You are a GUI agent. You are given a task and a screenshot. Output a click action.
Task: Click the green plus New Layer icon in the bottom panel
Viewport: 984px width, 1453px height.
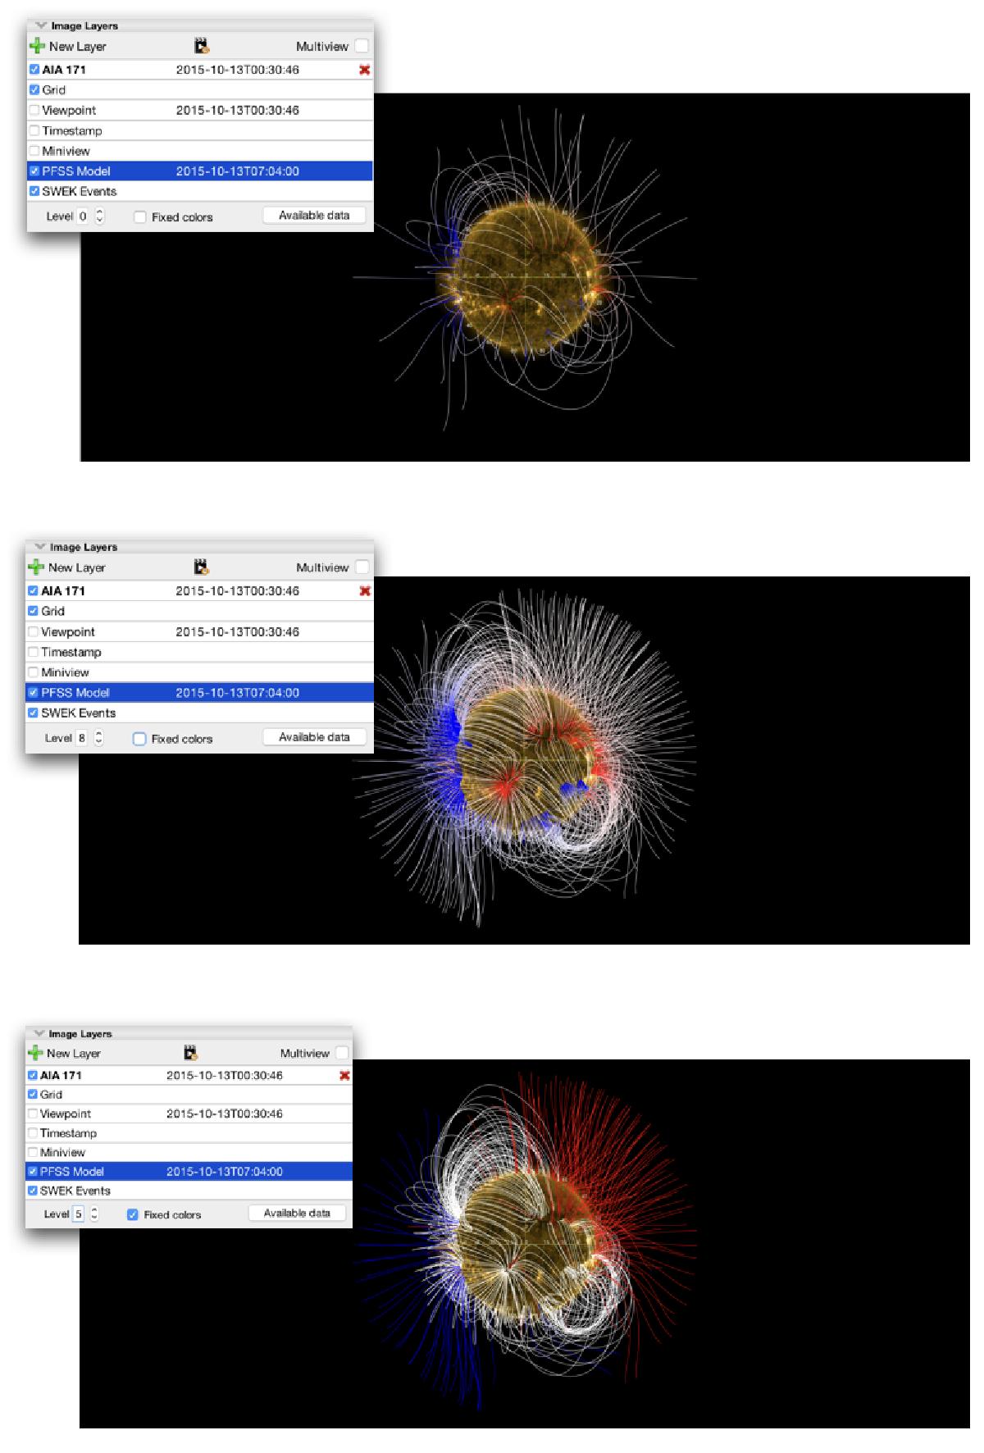[x=35, y=1053]
